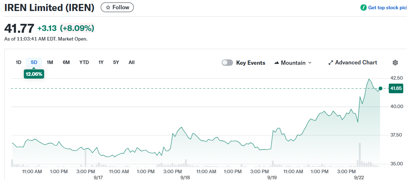Image resolution: width=407 pixels, height=180 pixels.
Task: Click the market open timestamp text
Action: (46, 39)
